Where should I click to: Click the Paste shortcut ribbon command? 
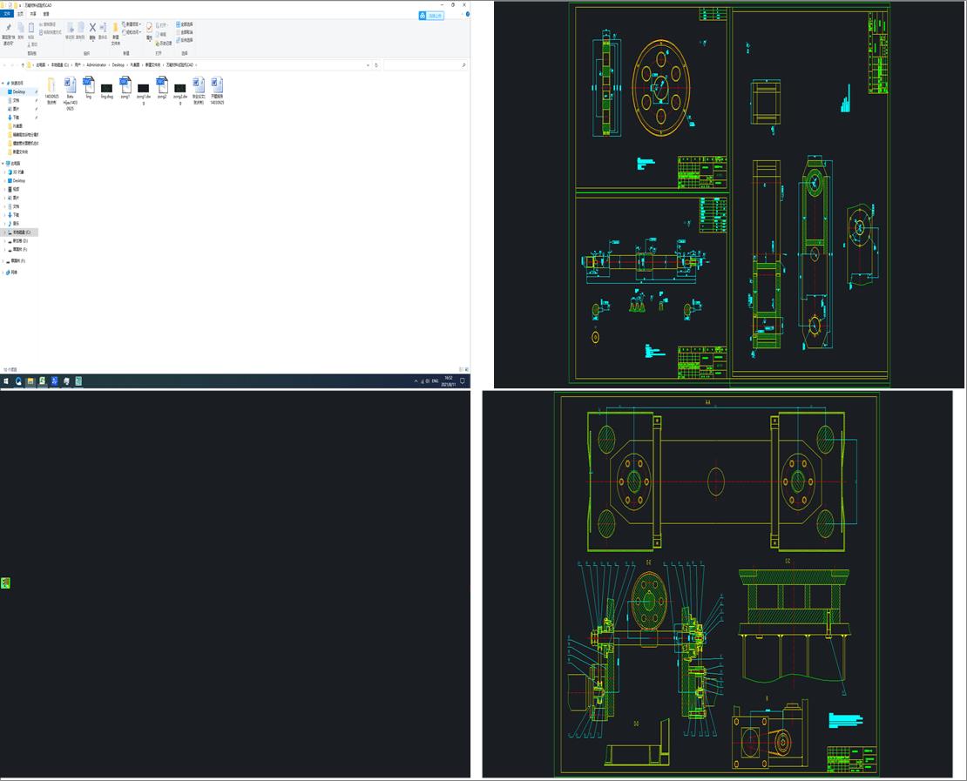click(x=51, y=32)
